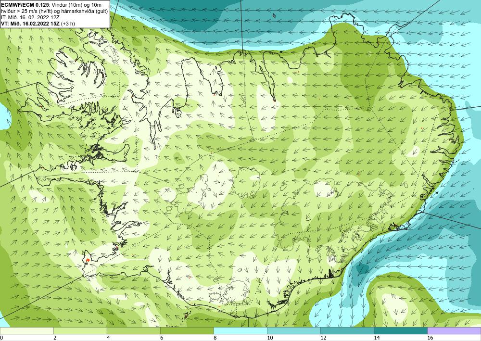Select the light cyan 8–10 m/s legend swatch
The height and width of the screenshot is (341, 481).
pos(240,330)
